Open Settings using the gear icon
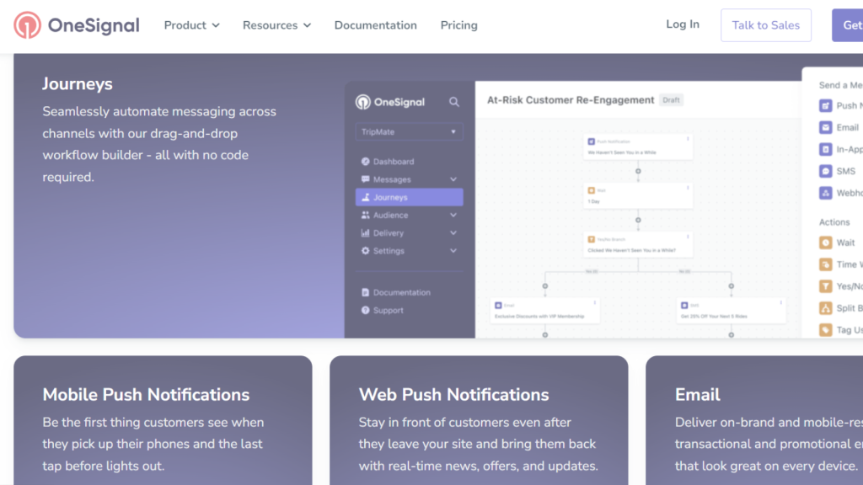Viewport: 863px width, 485px height. 364,251
